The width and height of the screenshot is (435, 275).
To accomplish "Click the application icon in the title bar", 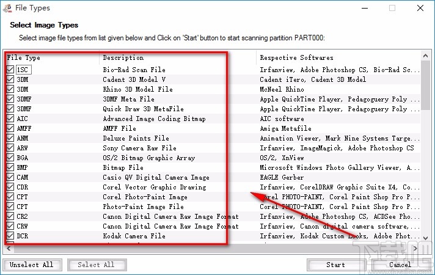I will (7, 8).
